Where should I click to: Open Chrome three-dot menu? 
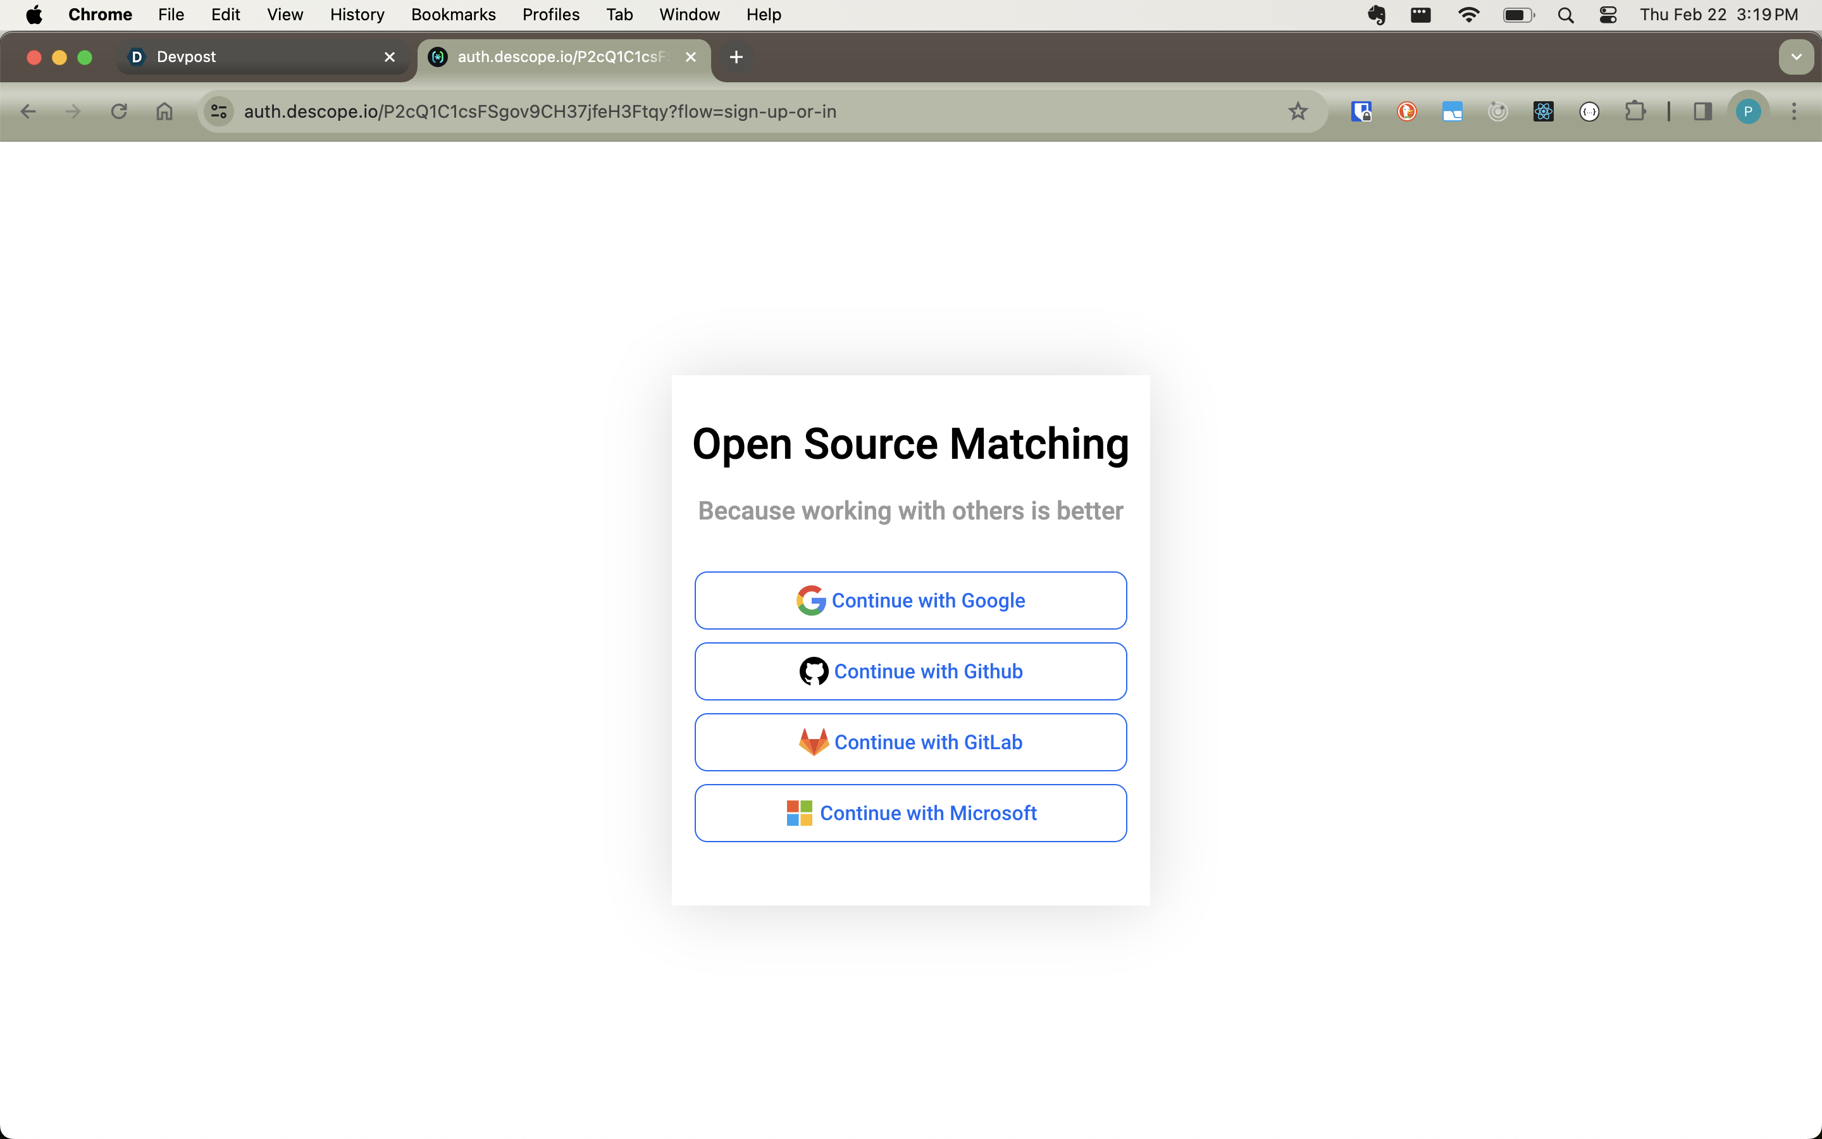1794,111
